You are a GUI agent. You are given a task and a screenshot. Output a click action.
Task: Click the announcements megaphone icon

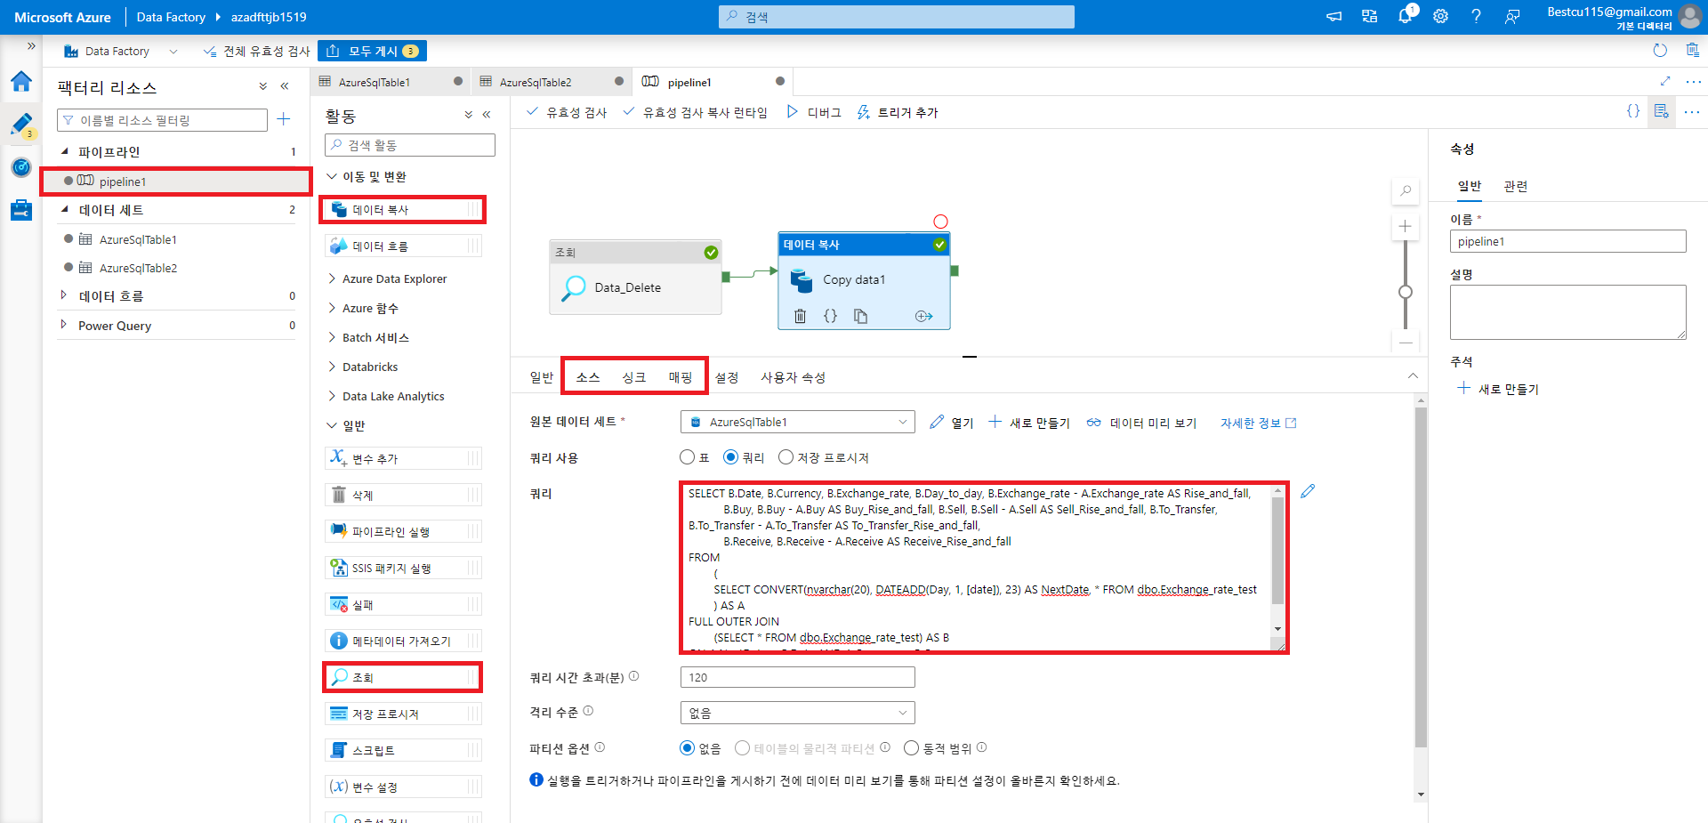1333,16
